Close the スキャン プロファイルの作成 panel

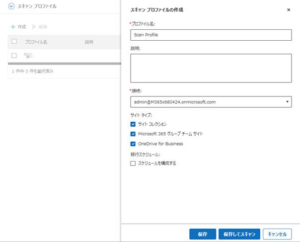289,10
